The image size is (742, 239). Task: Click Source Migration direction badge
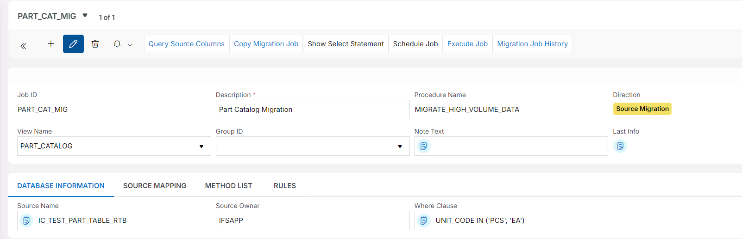click(x=642, y=109)
